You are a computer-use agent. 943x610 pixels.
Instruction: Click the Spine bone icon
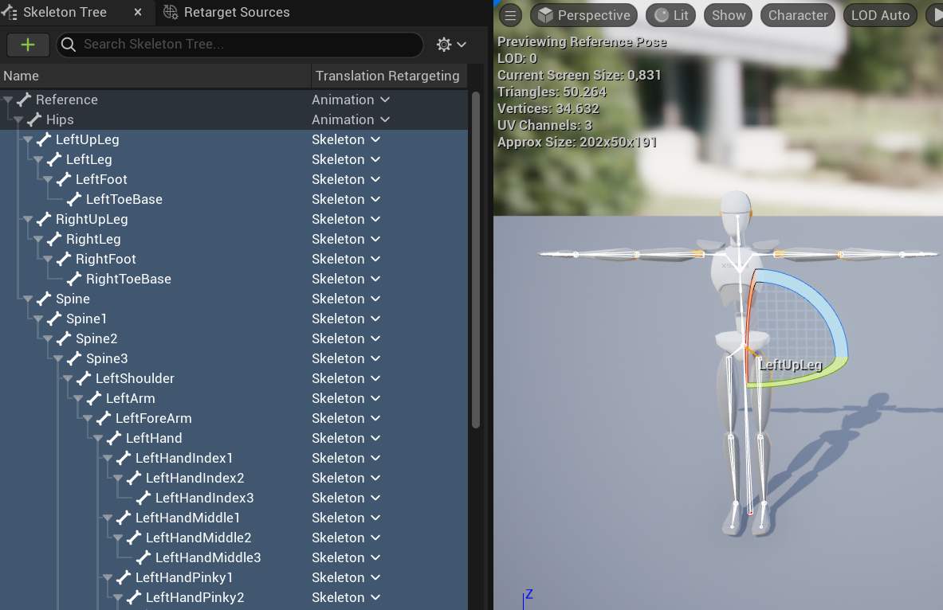[42, 299]
